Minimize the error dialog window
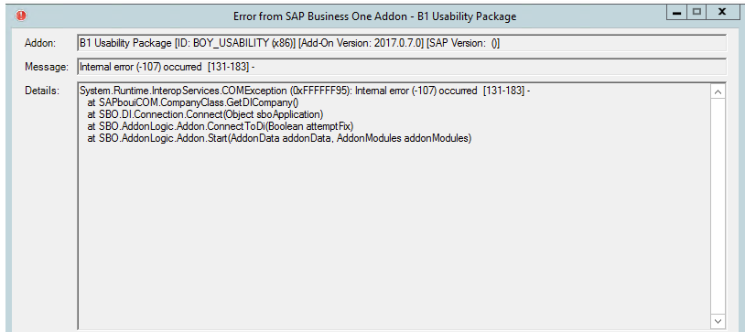Viewport: 745px width, 332px height. pyautogui.click(x=677, y=12)
